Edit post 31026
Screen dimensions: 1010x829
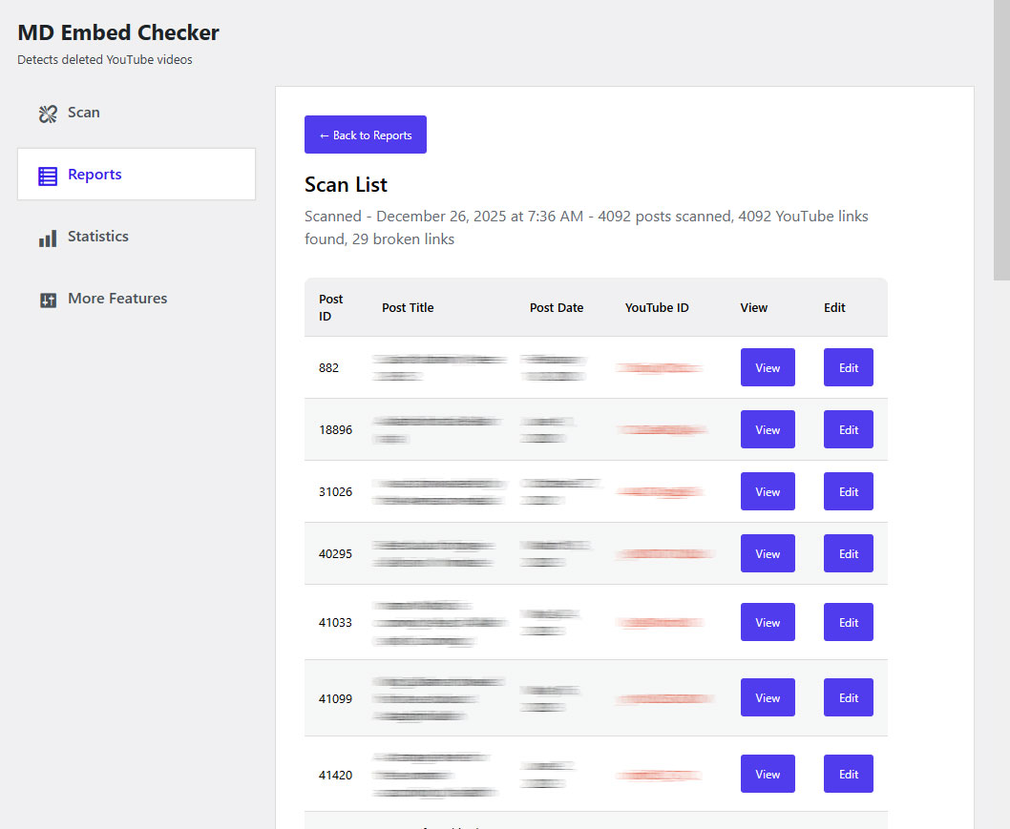click(x=849, y=491)
